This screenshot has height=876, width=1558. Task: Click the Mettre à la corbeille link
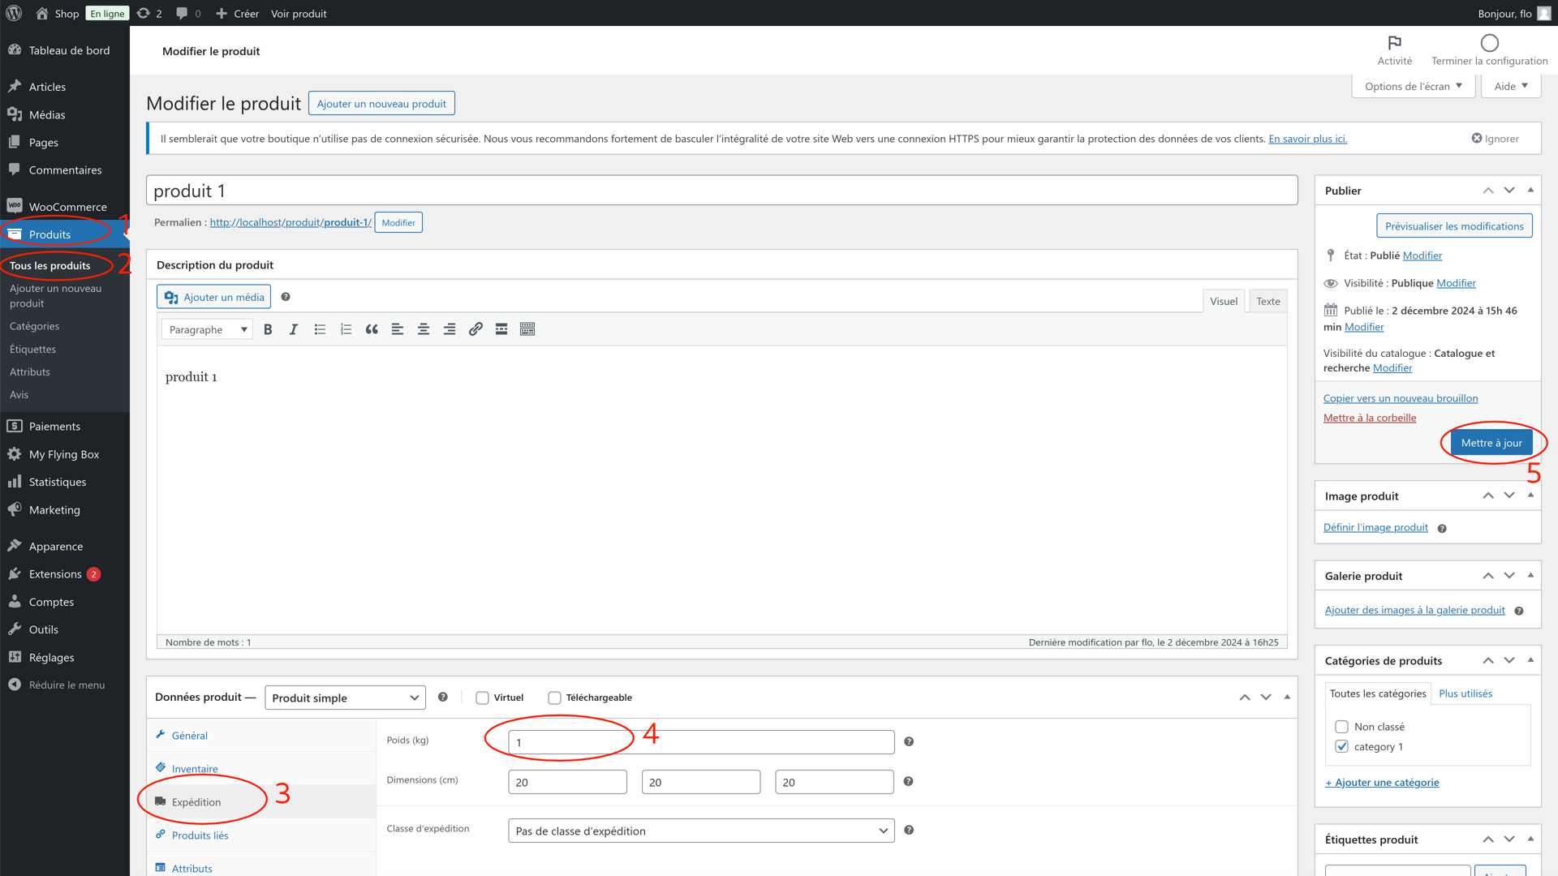tap(1370, 418)
